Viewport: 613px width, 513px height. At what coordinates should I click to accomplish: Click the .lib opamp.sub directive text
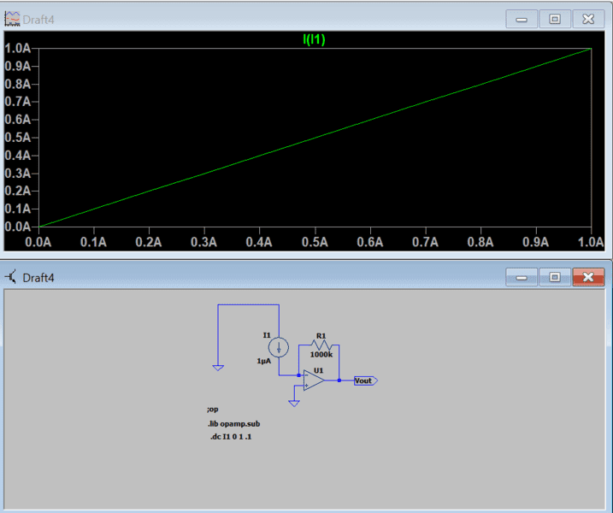233,423
